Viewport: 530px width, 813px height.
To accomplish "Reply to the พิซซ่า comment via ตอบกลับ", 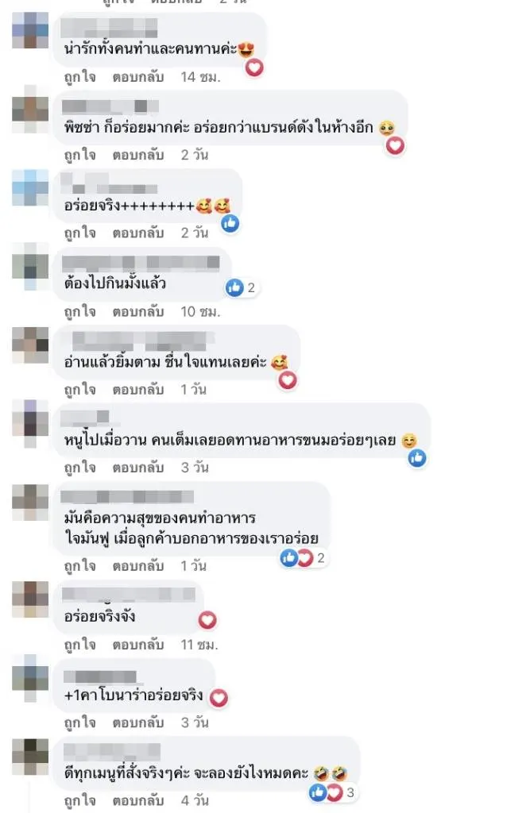I will pos(138,155).
